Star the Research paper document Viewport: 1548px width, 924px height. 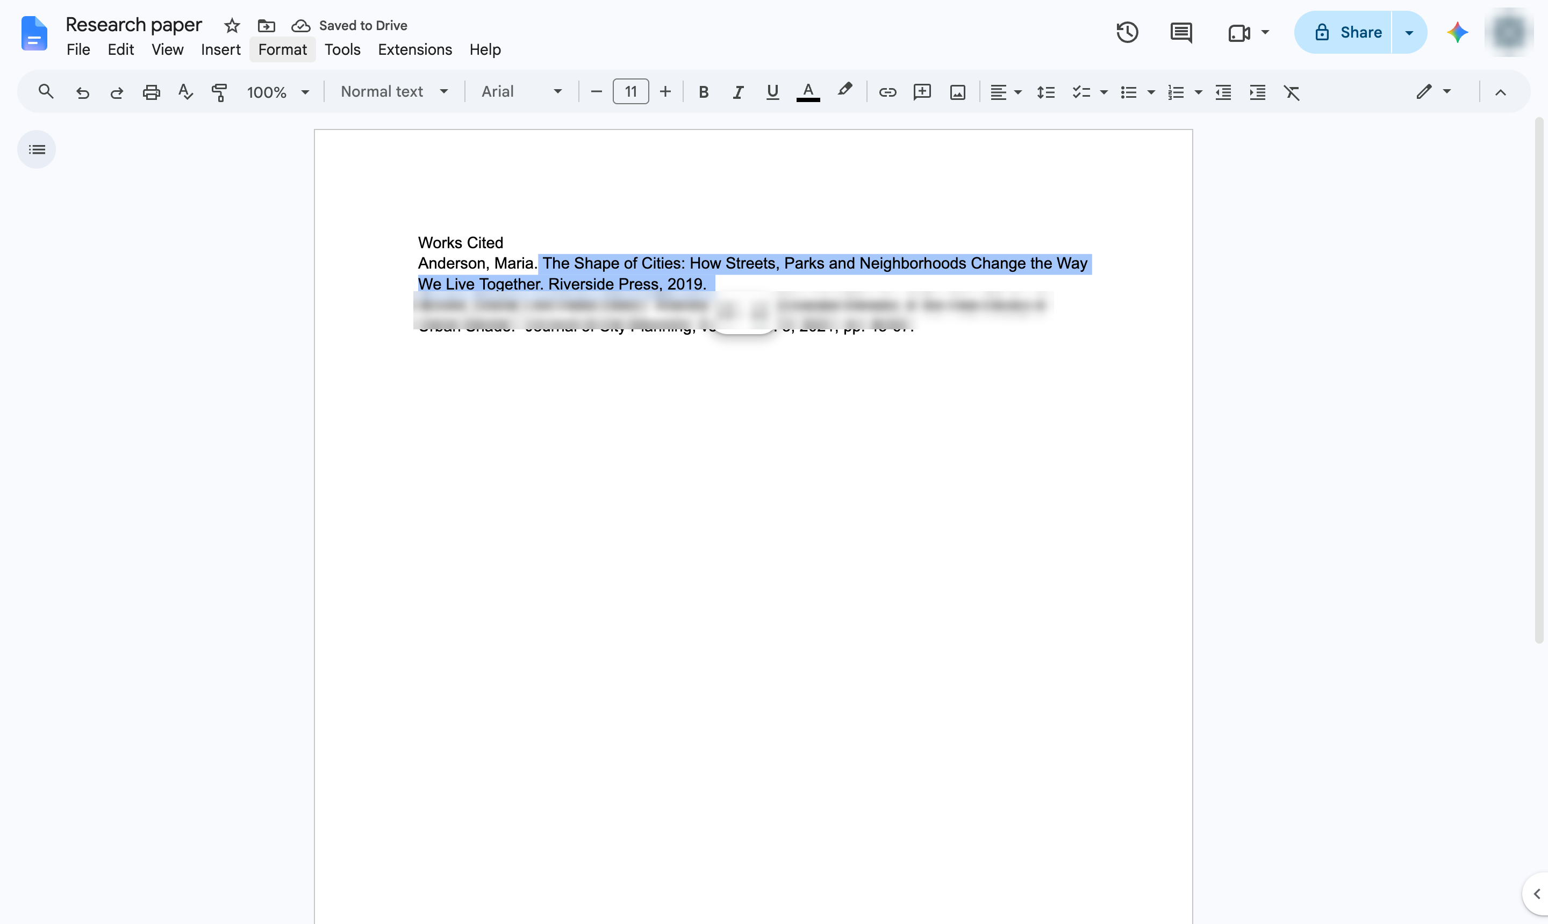[232, 26]
